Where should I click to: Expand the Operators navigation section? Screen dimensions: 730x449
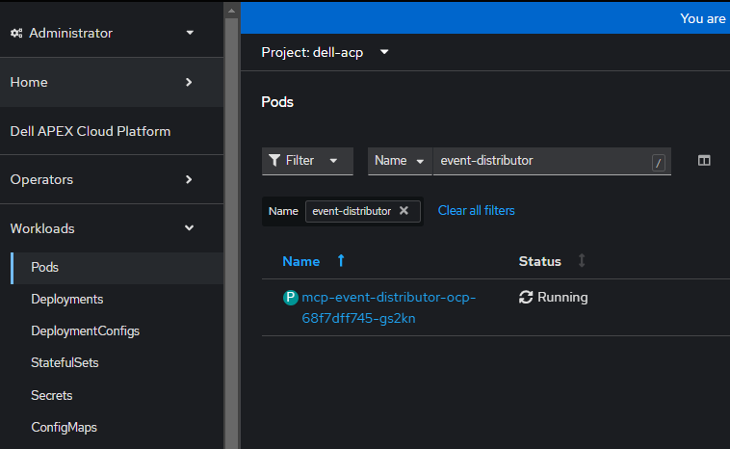pyautogui.click(x=112, y=180)
